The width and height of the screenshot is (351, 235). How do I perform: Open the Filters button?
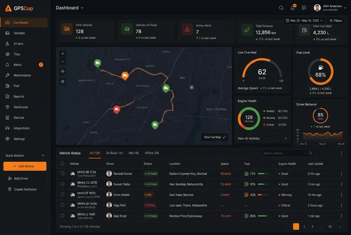[x=336, y=21]
